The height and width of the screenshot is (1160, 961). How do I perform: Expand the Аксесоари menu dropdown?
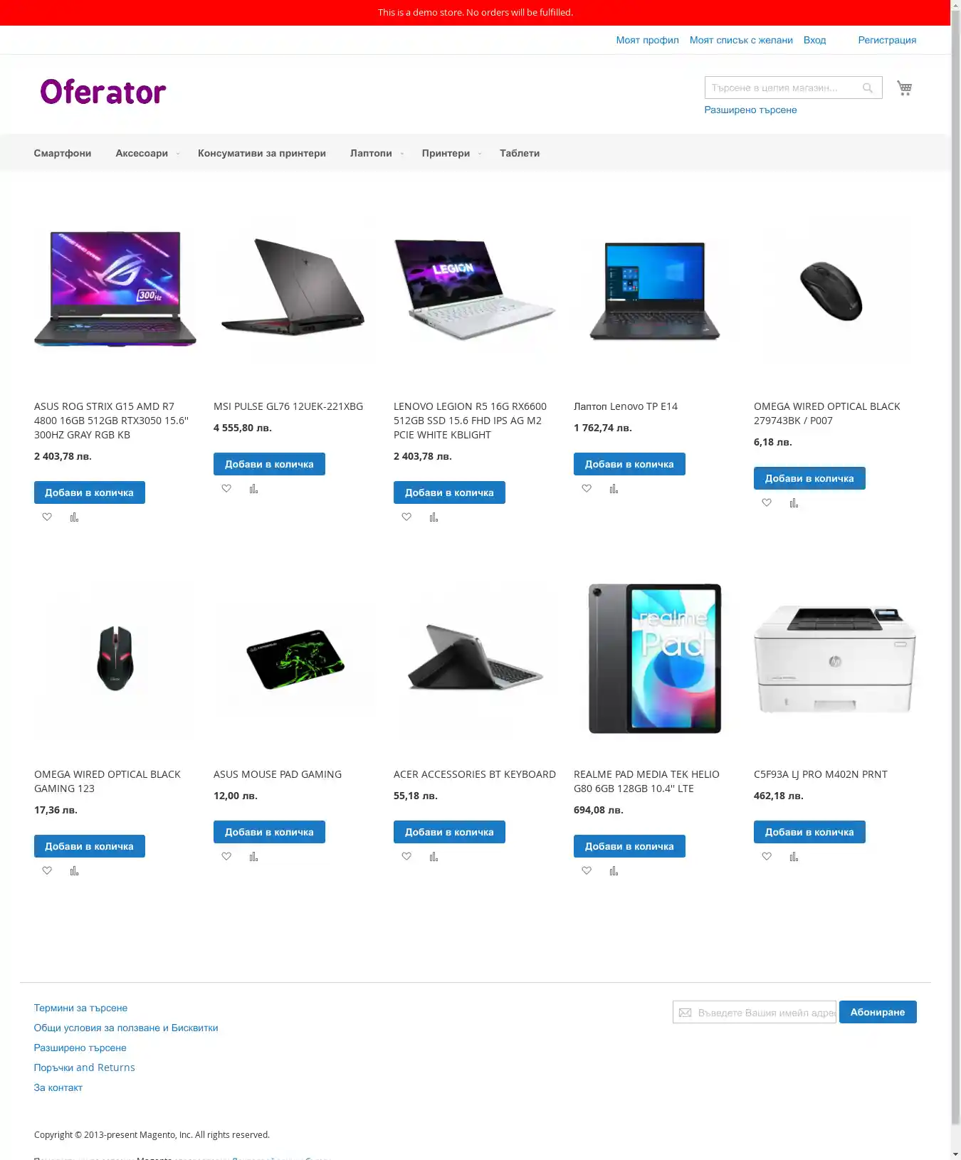click(178, 154)
